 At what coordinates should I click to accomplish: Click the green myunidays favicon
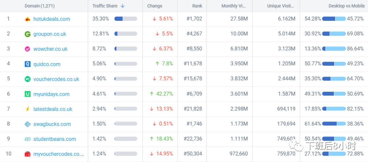[28, 94]
